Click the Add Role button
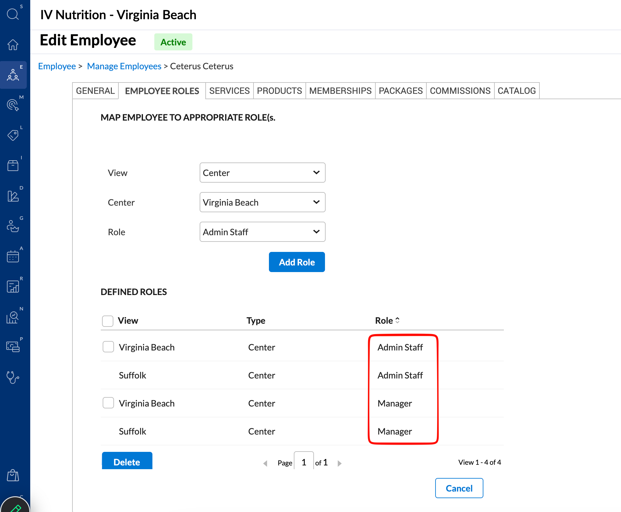 pyautogui.click(x=297, y=262)
